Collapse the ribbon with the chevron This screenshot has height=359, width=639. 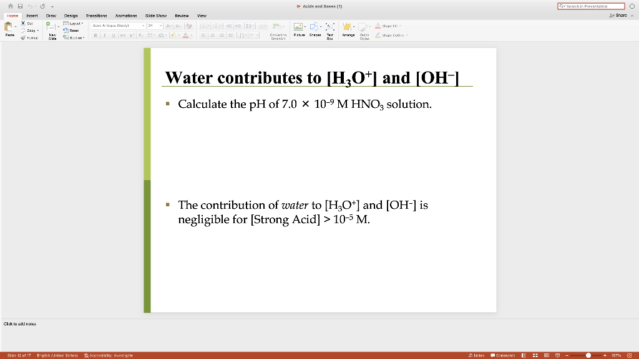[x=632, y=16]
